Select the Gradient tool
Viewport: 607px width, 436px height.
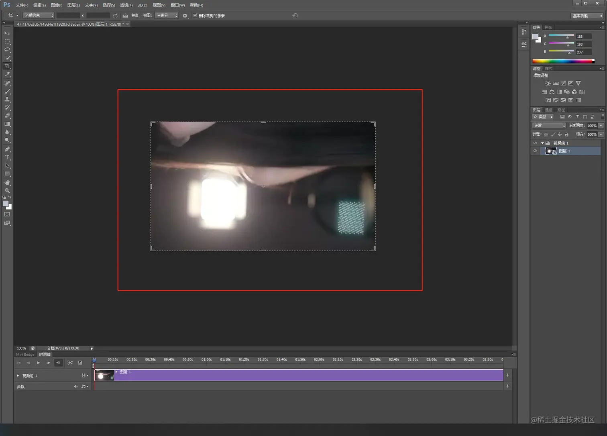pos(7,124)
